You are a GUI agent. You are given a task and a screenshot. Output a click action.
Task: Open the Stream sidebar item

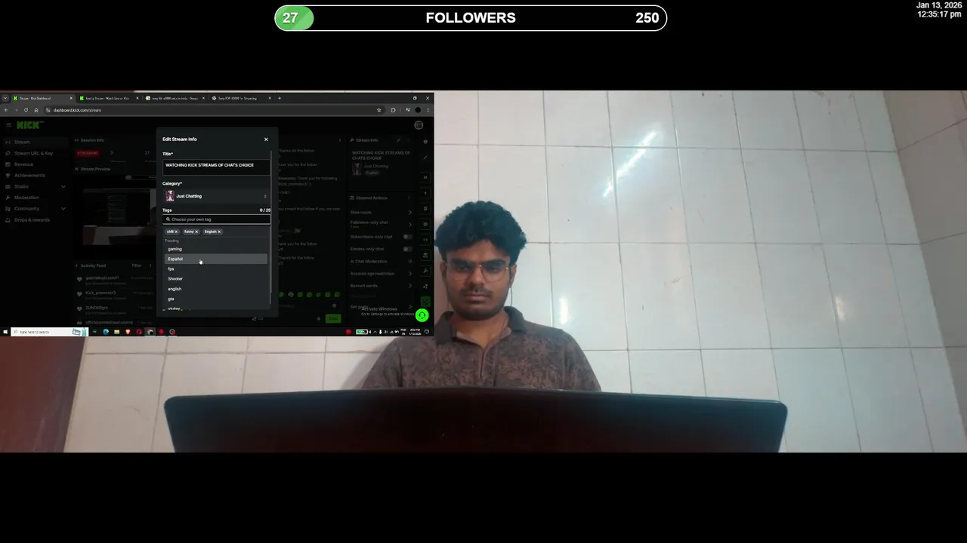[x=36, y=142]
